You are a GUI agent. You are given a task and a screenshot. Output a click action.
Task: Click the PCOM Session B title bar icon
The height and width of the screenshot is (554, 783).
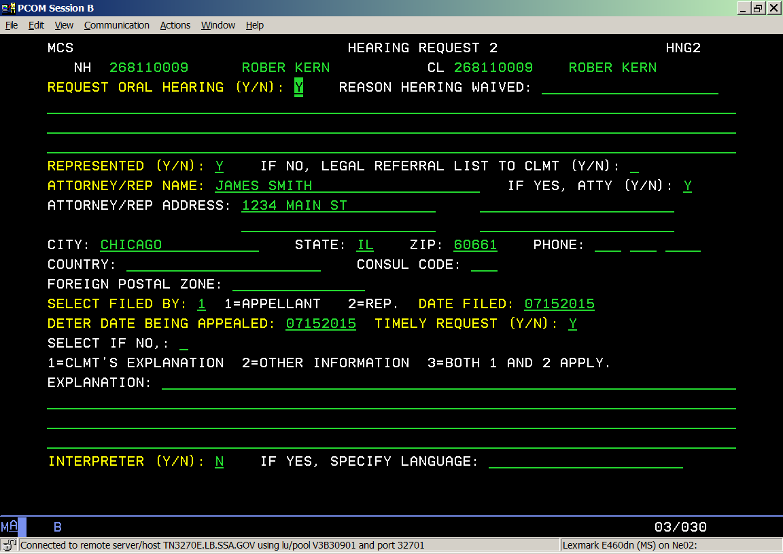pyautogui.click(x=9, y=8)
